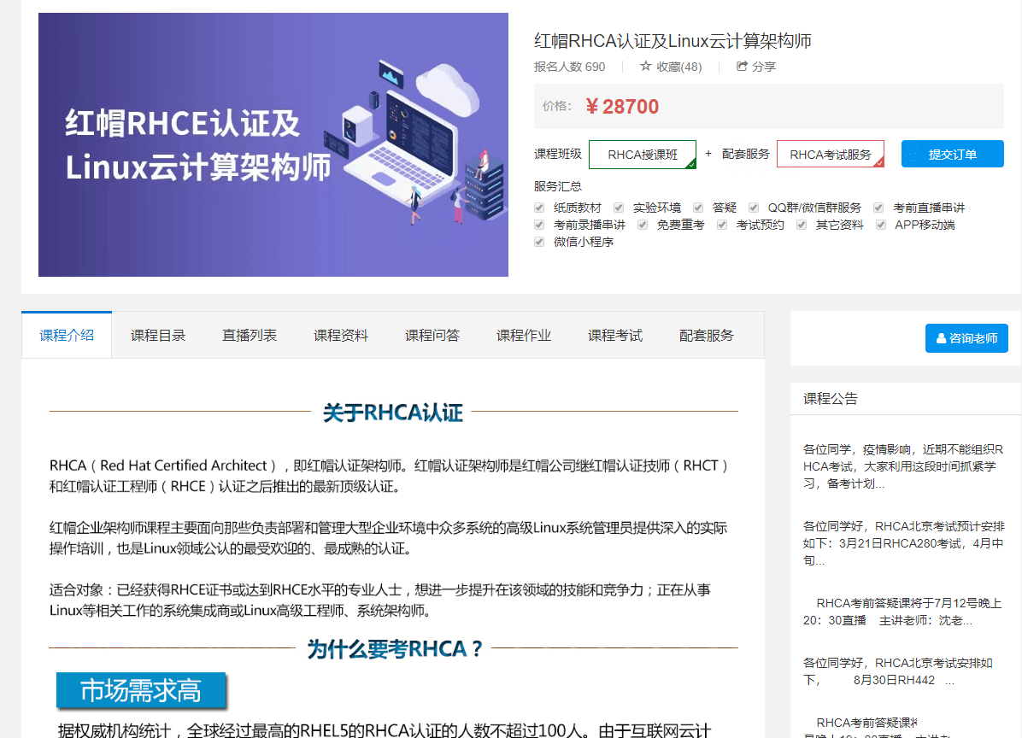Screen dimensions: 1022x738
Task: Switch to the 直播列表 tab
Action: [x=250, y=336]
